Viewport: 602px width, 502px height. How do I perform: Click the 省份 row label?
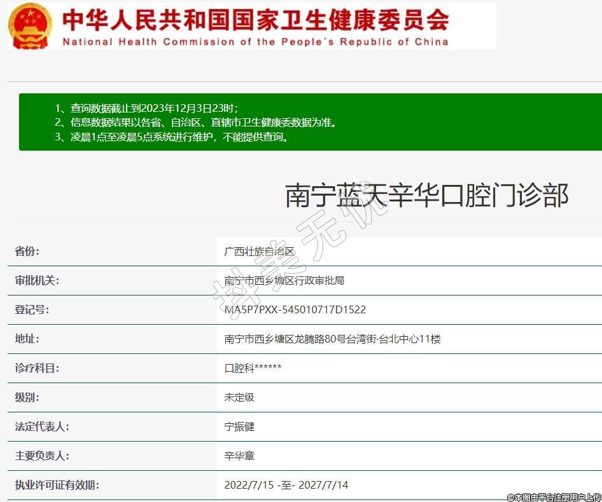[27, 251]
